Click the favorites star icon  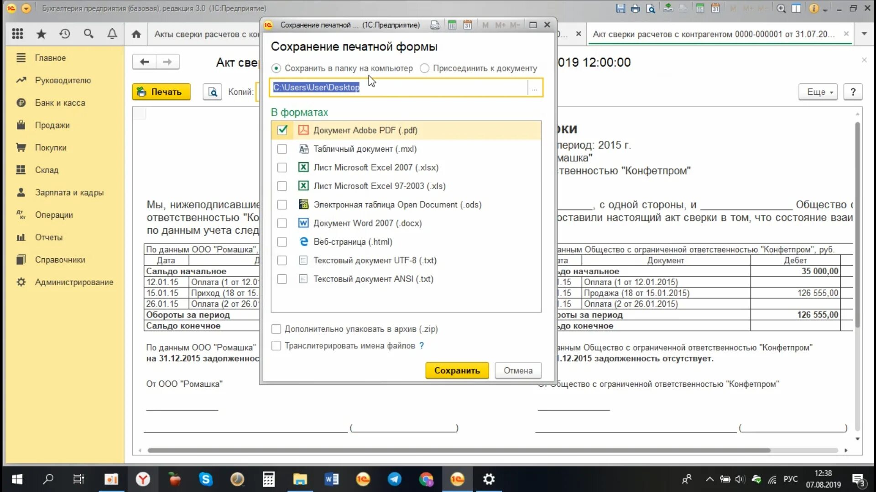(x=41, y=34)
